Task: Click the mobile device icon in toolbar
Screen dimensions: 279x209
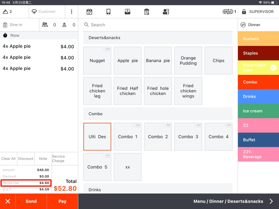Action: (108, 12)
